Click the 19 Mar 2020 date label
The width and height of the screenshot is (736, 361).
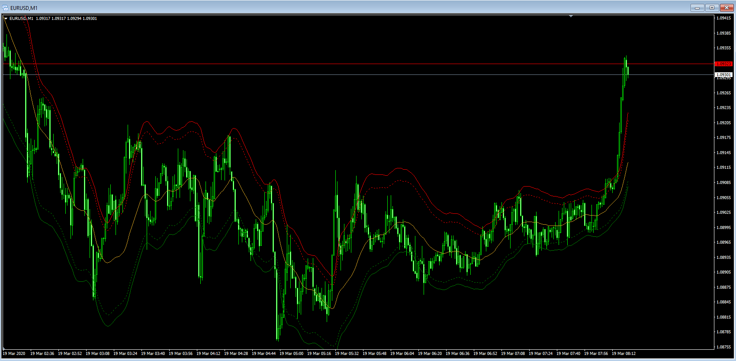[14, 354]
